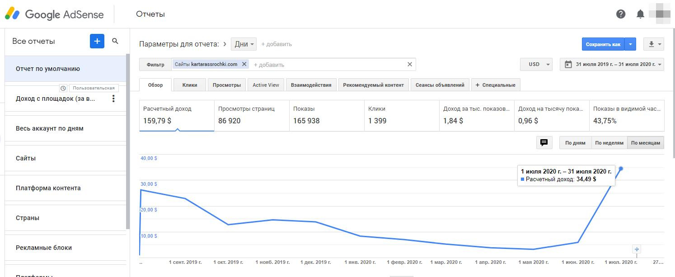The image size is (675, 277).
Task: Select the Доход за тыс. показов card
Action: [477, 115]
